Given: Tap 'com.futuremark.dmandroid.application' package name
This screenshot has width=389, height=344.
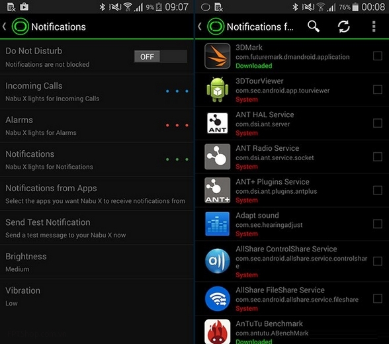Looking at the screenshot, I should pyautogui.click(x=292, y=57).
